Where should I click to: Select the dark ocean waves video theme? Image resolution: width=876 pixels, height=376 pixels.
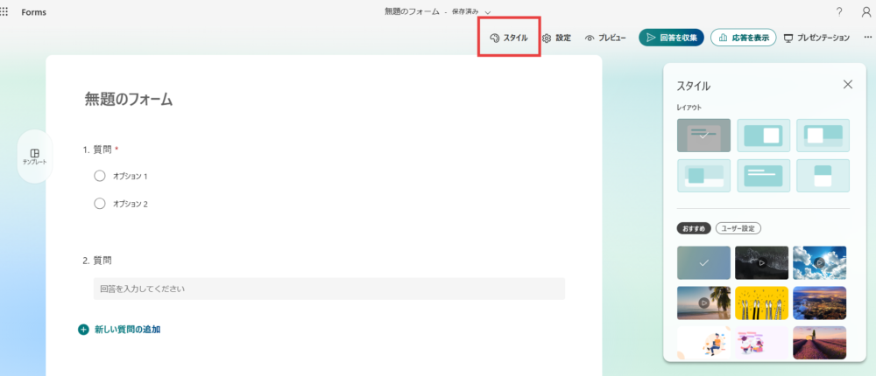(761, 262)
